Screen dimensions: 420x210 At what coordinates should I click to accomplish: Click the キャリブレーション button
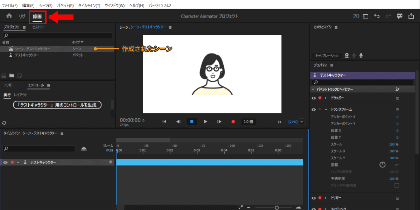tap(326, 56)
